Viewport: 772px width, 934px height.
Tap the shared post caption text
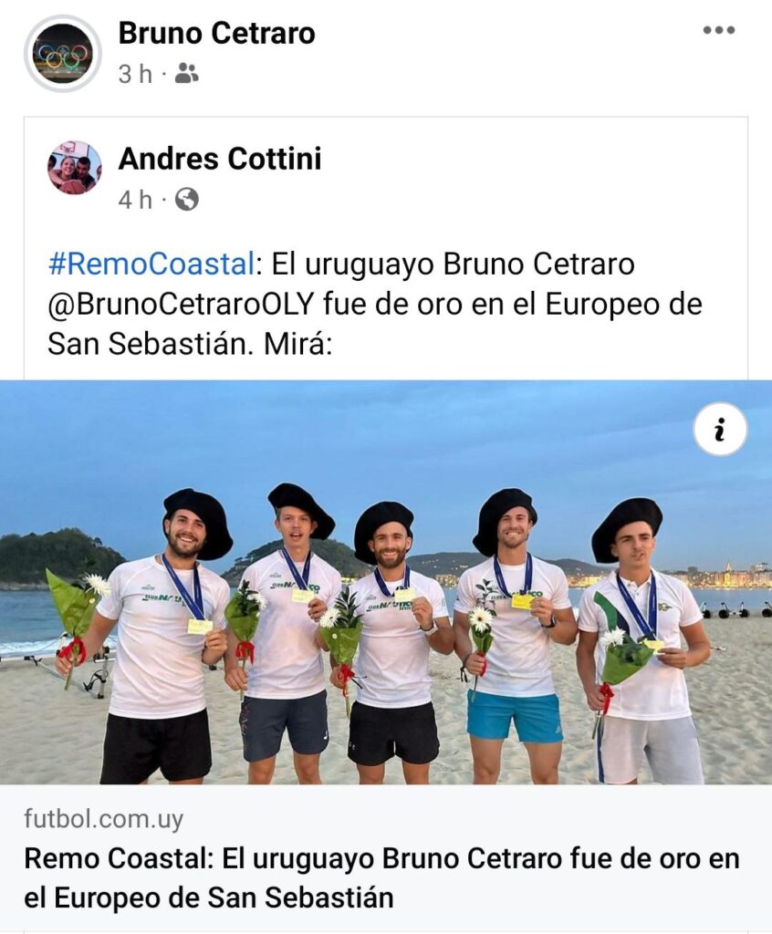(375, 304)
